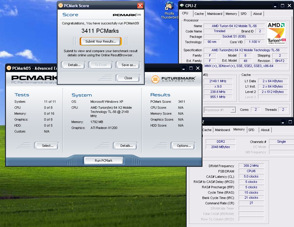The height and width of the screenshot is (227, 294).
Task: Click the CPU name field AMD Turion 64 X2 Mobile TL-56
Action: click(234, 26)
